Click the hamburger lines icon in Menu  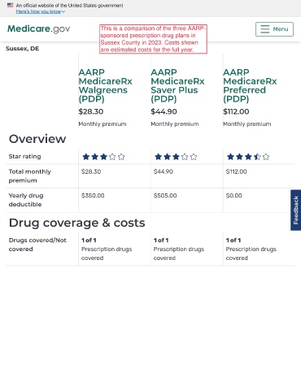(265, 29)
